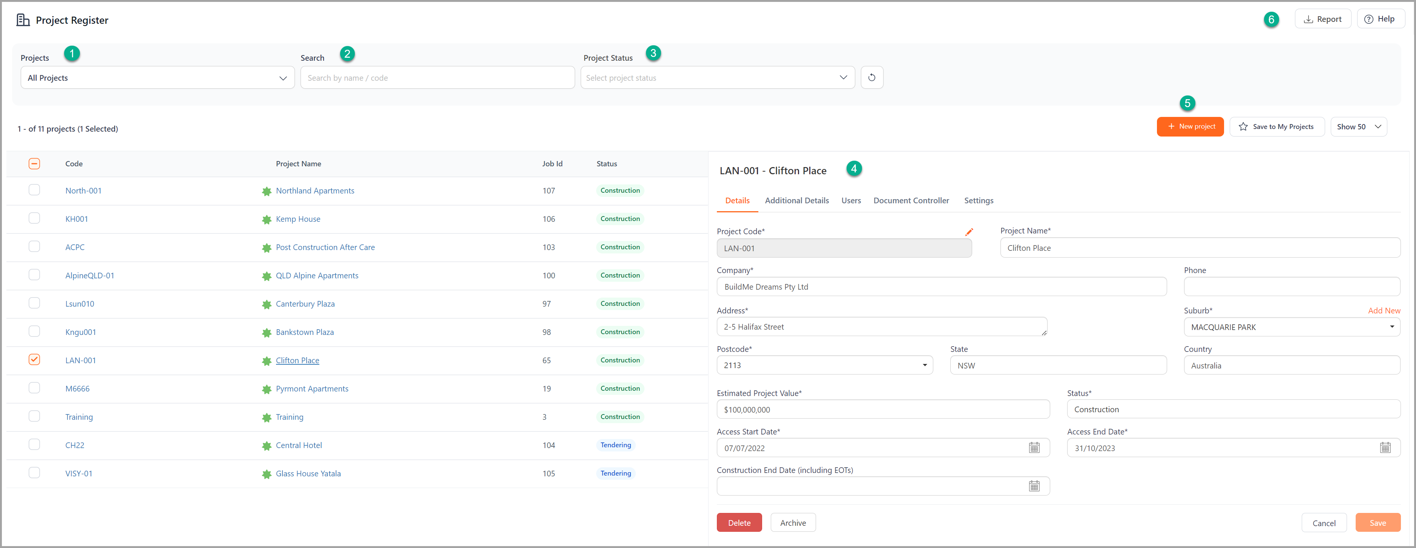Toggle the select-all checkbox in table header
1416x548 pixels.
[34, 164]
